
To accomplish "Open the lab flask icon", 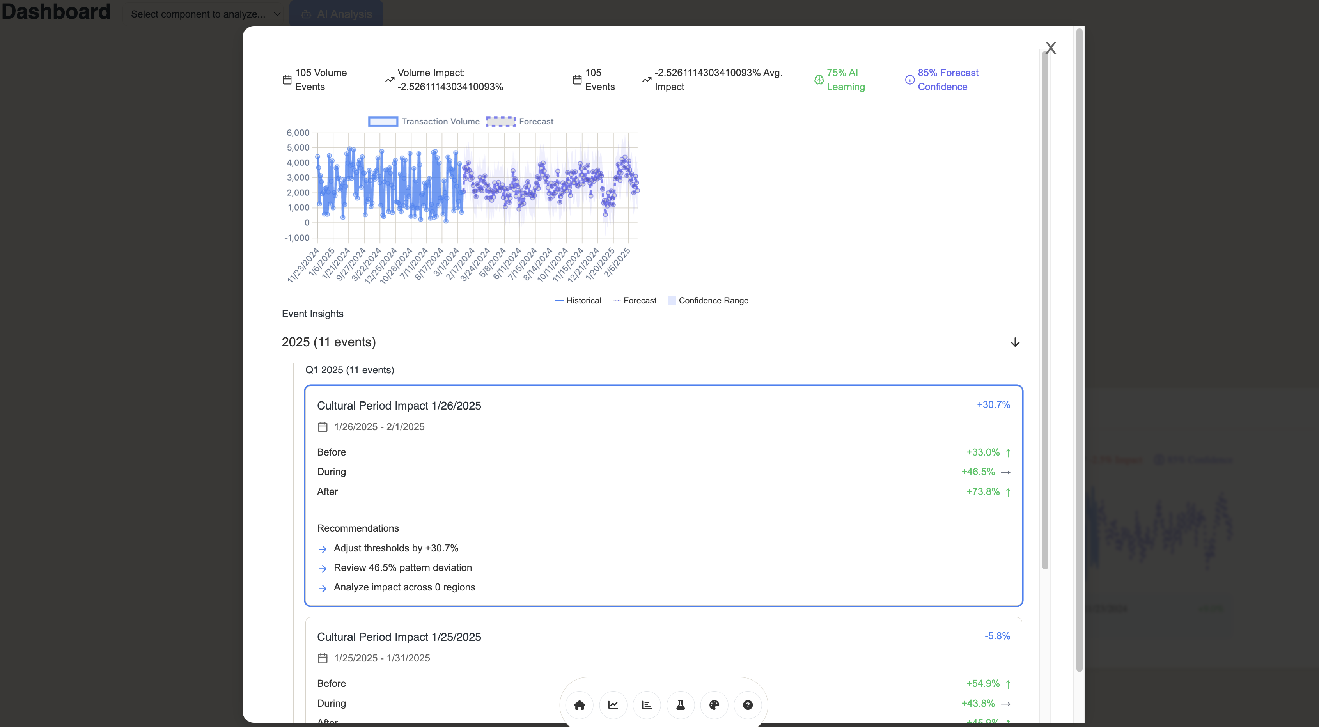I will click(681, 705).
